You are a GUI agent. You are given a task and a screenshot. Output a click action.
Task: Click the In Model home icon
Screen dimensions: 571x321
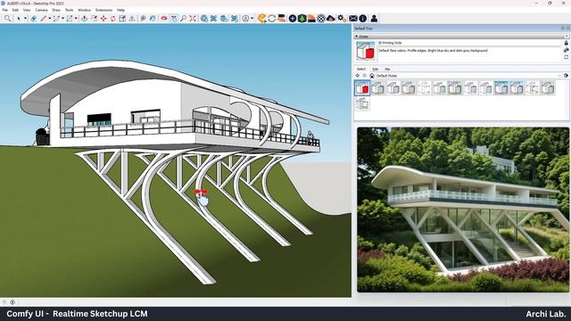372,76
